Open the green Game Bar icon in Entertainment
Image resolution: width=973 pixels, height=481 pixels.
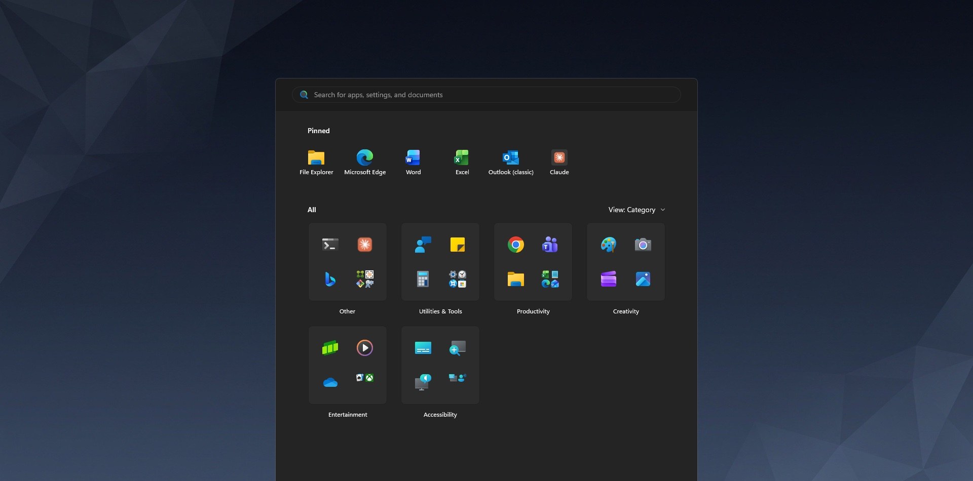(330, 348)
